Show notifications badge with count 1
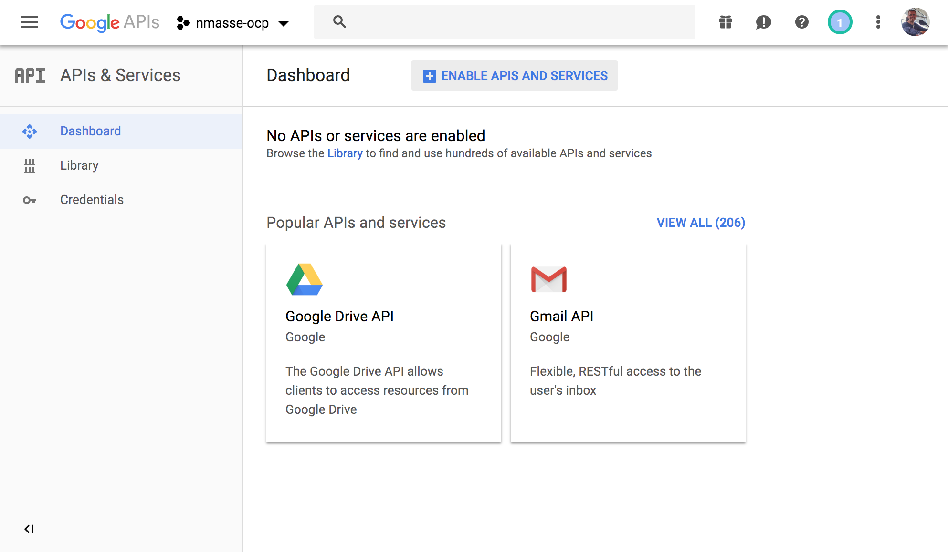The width and height of the screenshot is (948, 552). (x=840, y=22)
